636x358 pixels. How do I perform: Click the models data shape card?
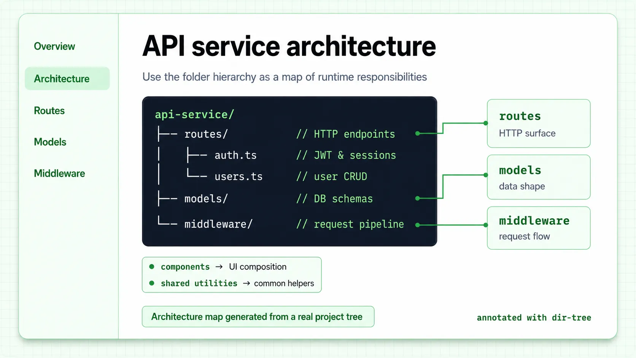point(539,177)
